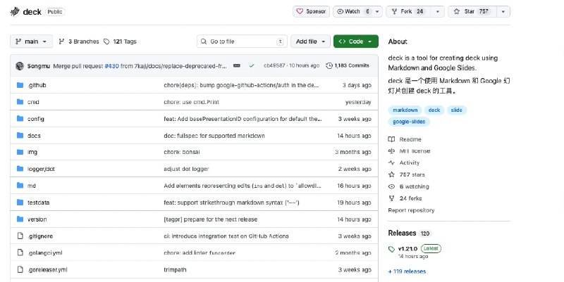Click the green check status icon on the latest commit

(x=252, y=65)
